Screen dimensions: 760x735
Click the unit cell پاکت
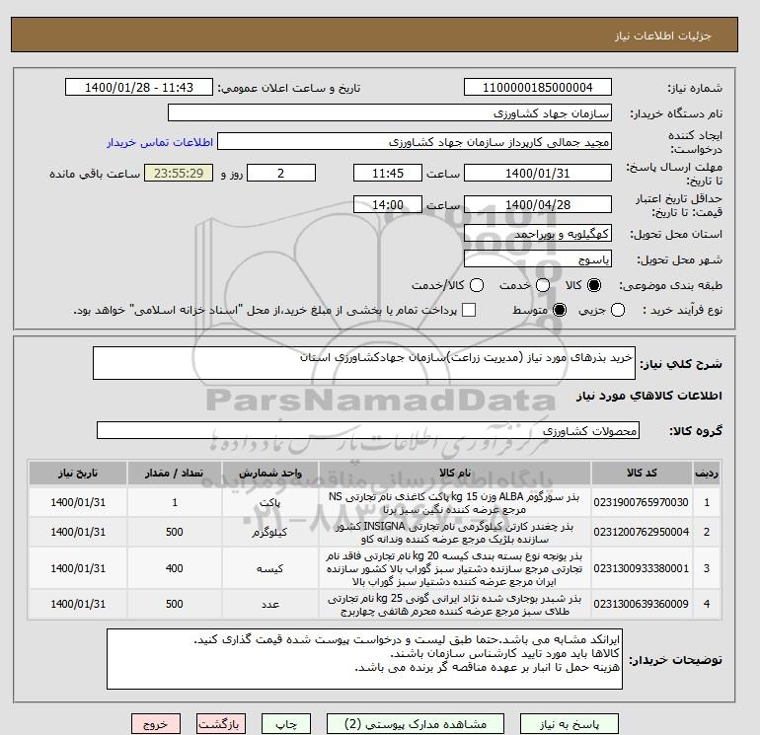point(270,503)
